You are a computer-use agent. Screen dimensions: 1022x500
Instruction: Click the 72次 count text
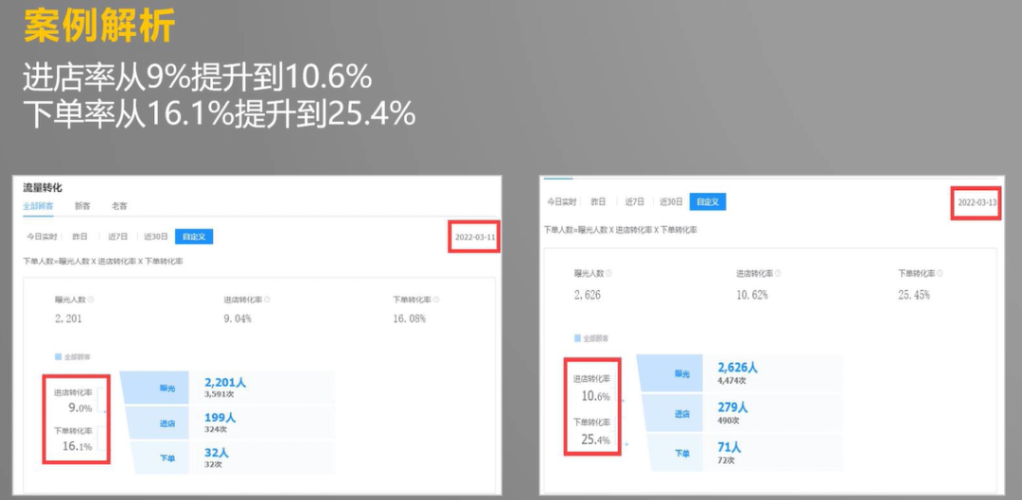click(x=726, y=460)
